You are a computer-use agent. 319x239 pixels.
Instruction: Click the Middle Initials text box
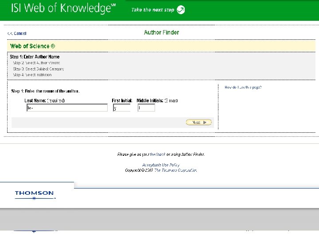[146, 108]
